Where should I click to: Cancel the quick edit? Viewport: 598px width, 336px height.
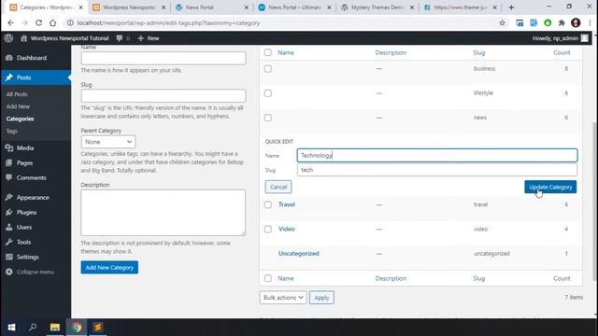(278, 187)
